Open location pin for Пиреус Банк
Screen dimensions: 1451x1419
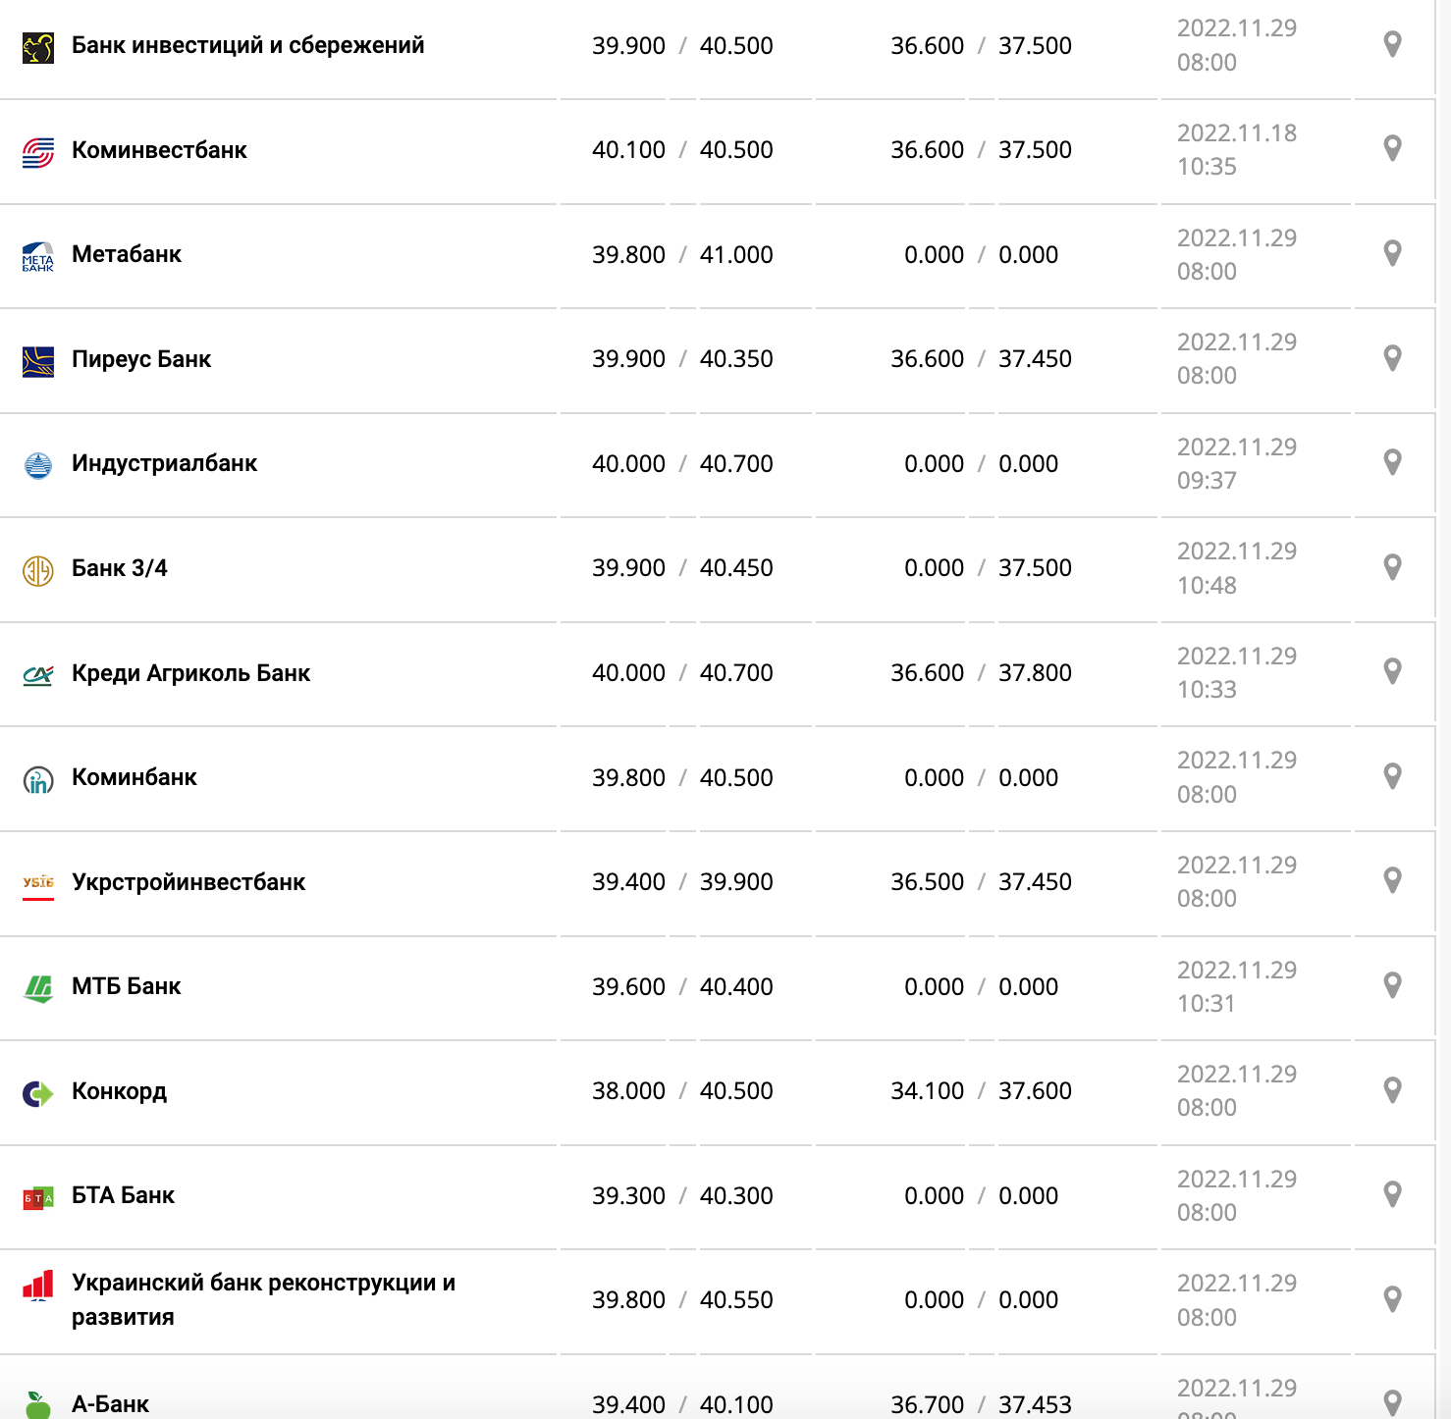(x=1392, y=358)
